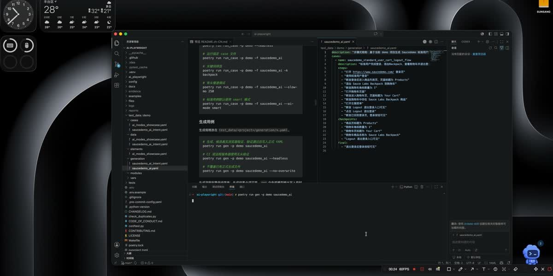This screenshot has height=276, width=553.
Task: Switch to the 问题 panel tab
Action: coord(194,187)
